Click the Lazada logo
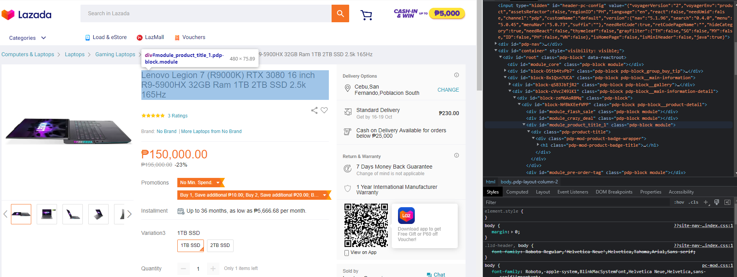The width and height of the screenshot is (737, 277). pyautogui.click(x=27, y=15)
